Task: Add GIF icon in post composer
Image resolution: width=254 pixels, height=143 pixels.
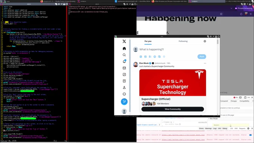Action: point(145,56)
